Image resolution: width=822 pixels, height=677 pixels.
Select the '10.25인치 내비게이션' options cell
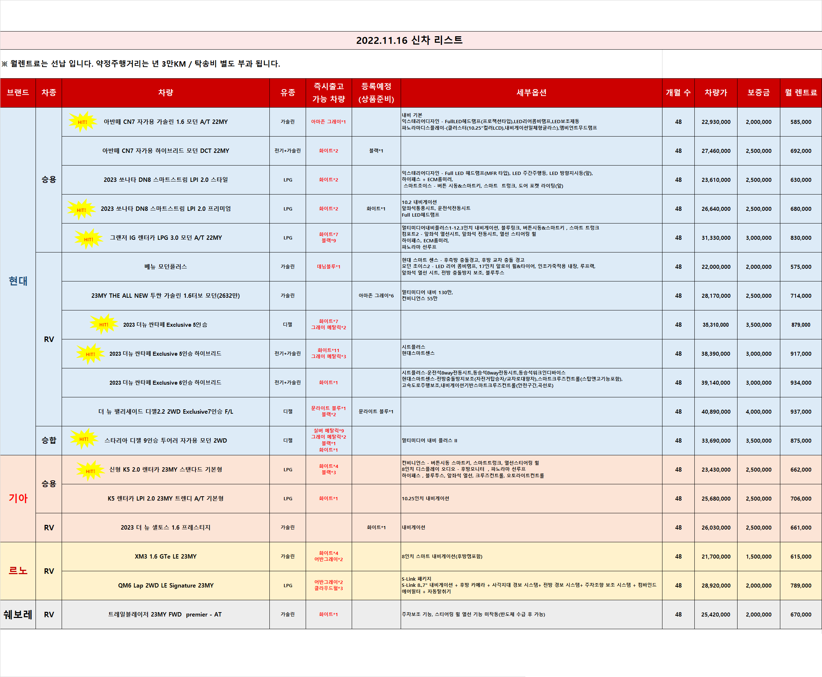(531, 498)
